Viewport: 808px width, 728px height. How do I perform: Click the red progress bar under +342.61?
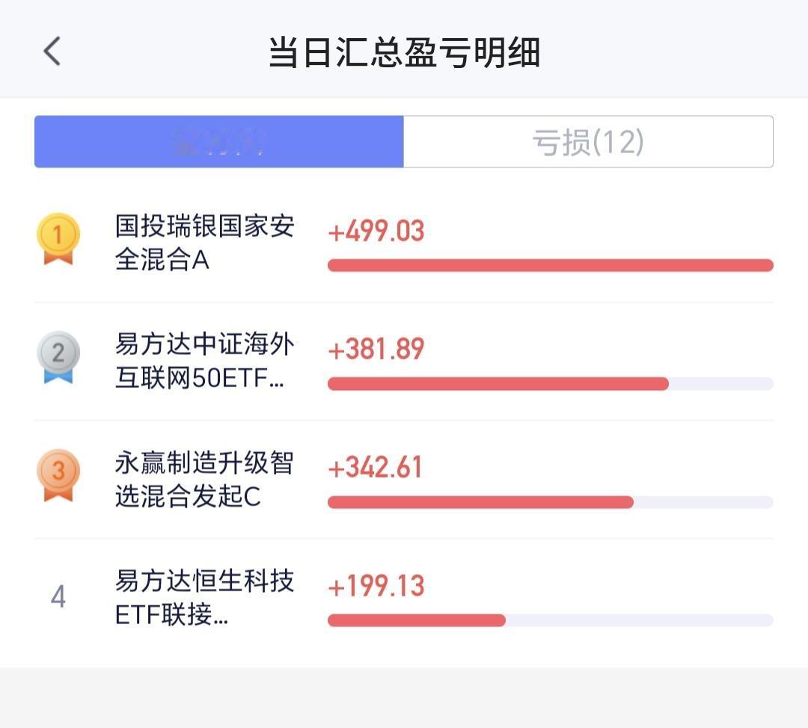point(481,502)
